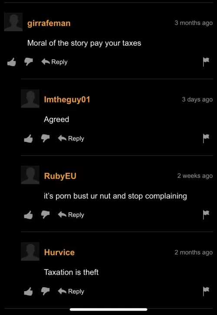This screenshot has width=217, height=315.
Task: Flag girrafeman's comment as inappropriate
Action: (206, 62)
